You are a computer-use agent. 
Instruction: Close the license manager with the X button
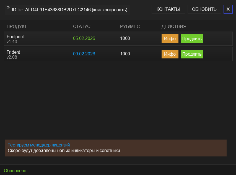pos(228,9)
